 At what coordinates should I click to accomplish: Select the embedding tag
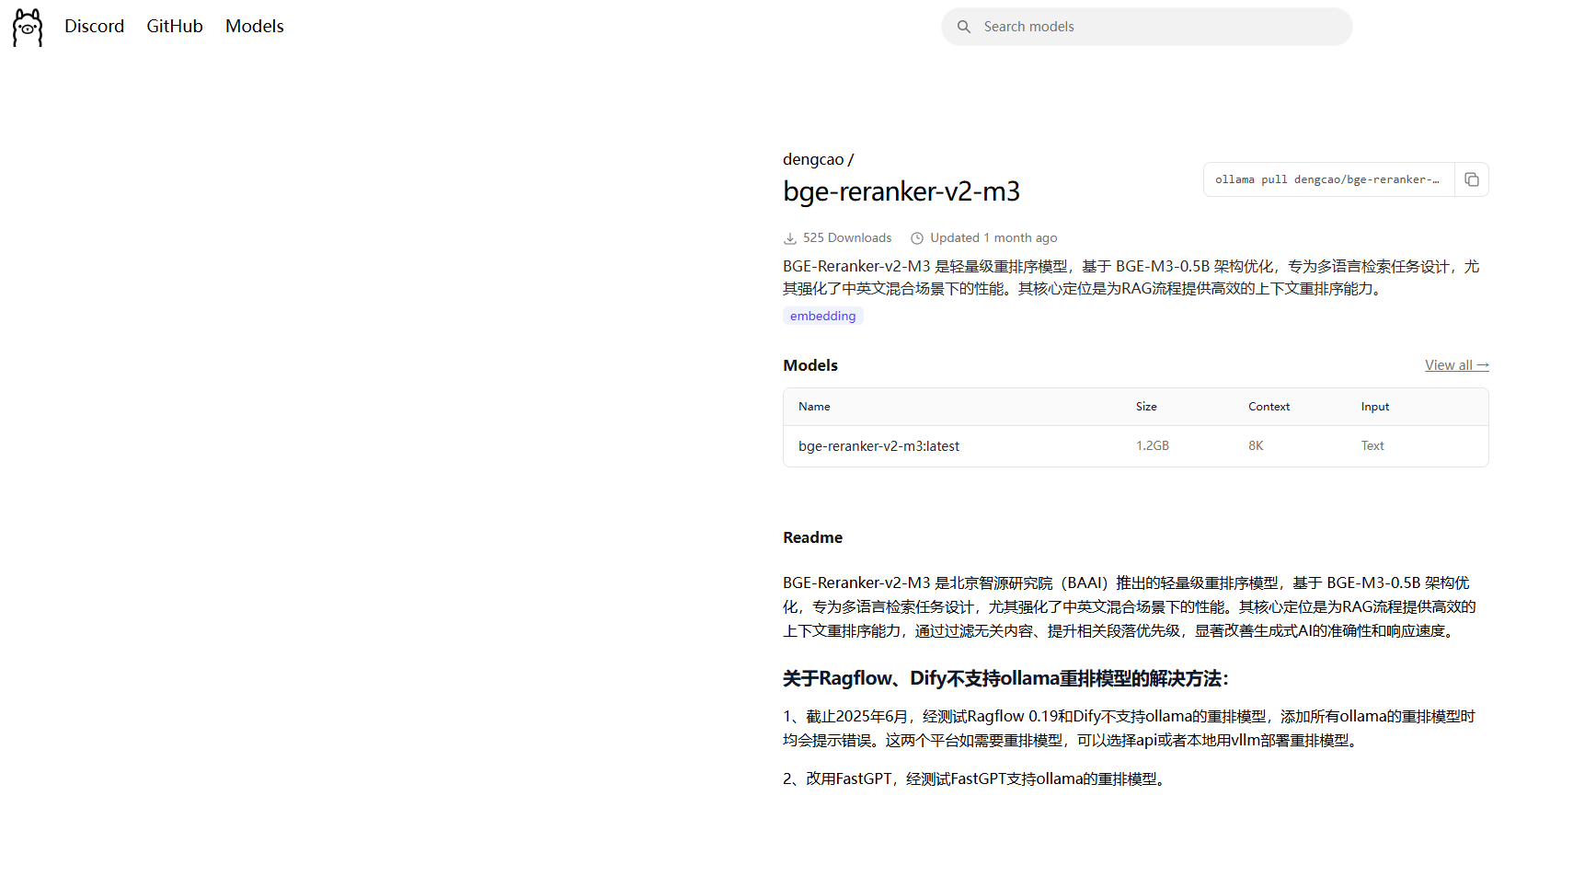click(x=823, y=316)
